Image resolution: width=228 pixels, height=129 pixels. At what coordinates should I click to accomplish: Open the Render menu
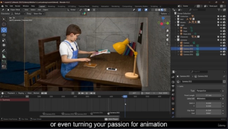point(18,6)
